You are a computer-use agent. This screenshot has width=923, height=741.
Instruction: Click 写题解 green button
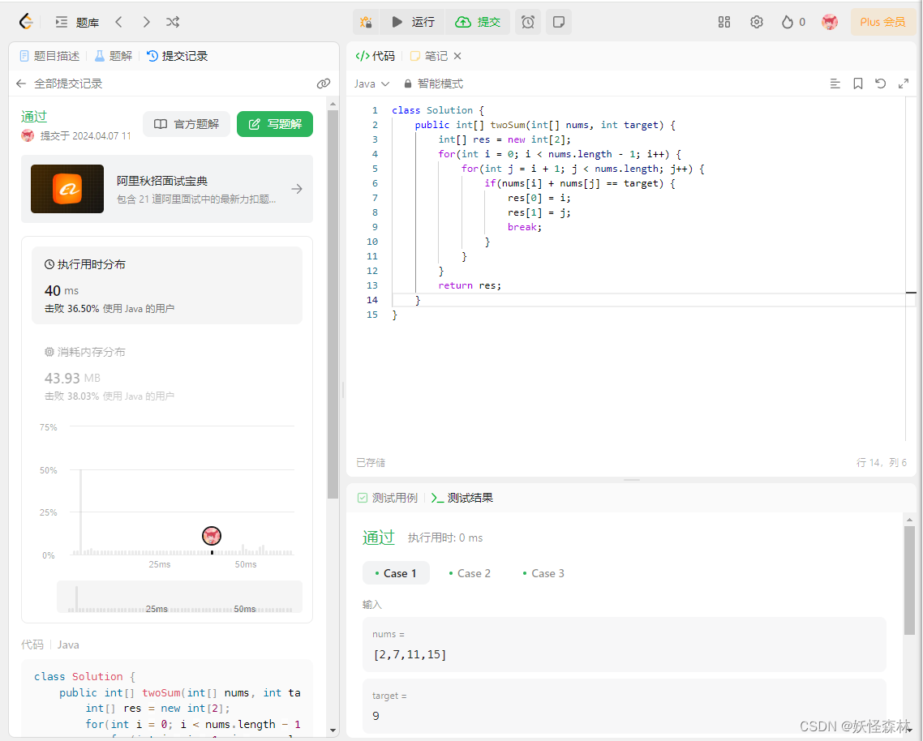275,124
